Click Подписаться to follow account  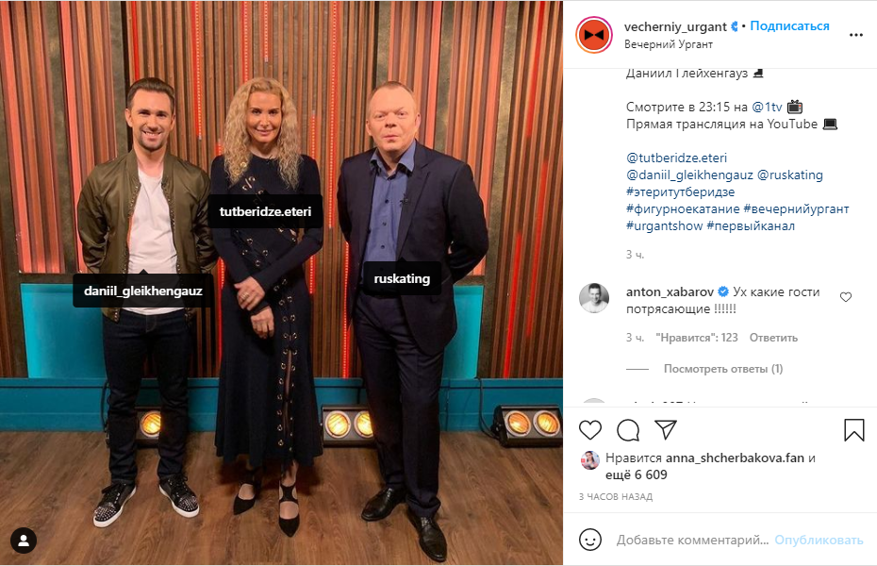click(x=789, y=25)
